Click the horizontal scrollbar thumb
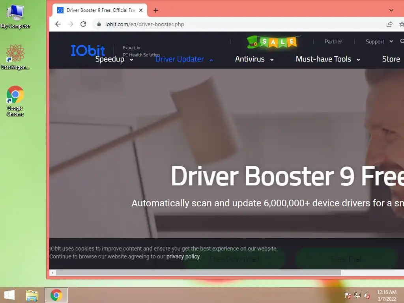 pos(199,273)
